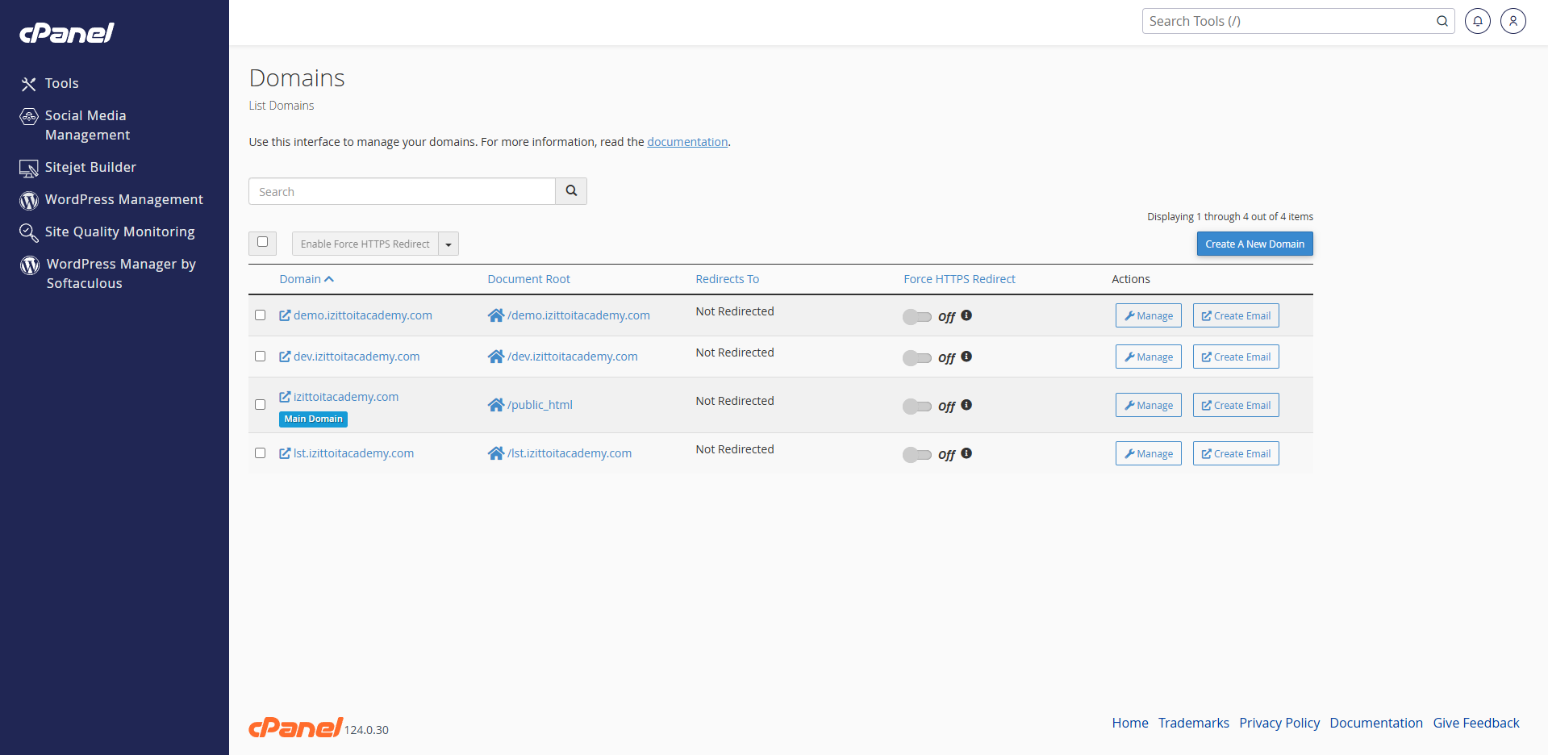Screen dimensions: 1548x755
Task: Click Manage for demo.izittoitacademy.com
Action: [x=1149, y=315]
